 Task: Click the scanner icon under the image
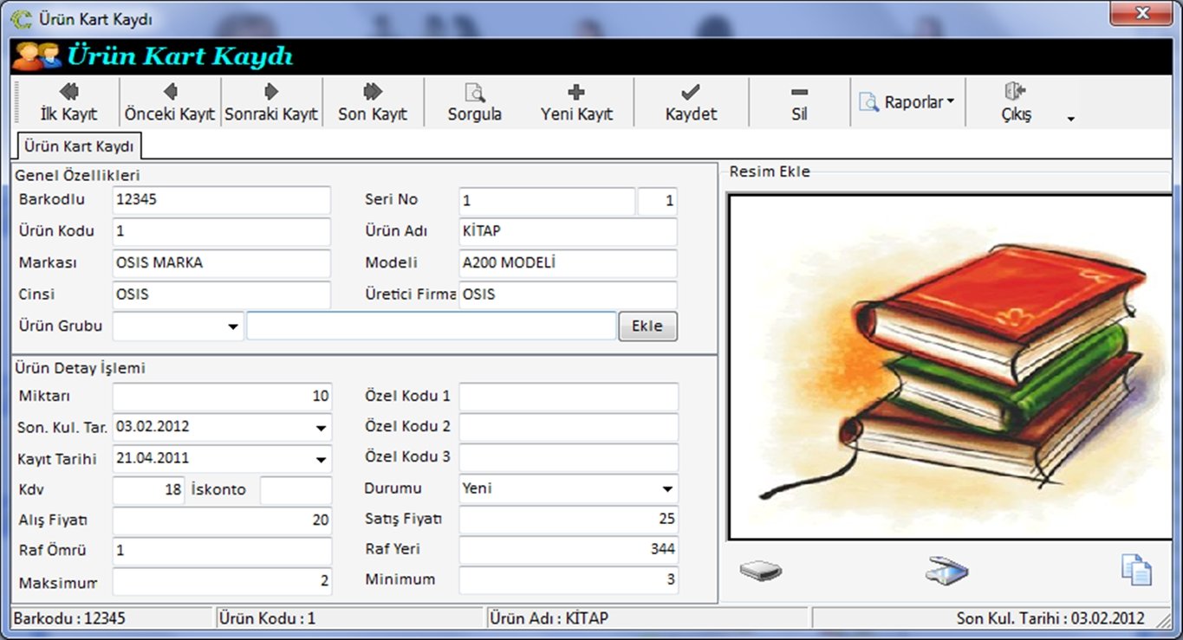[x=946, y=571]
